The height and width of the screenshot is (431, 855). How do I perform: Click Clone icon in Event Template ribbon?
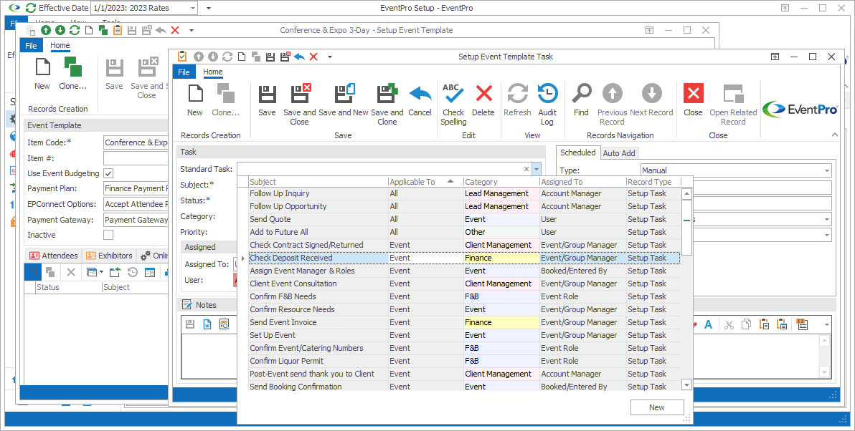click(72, 67)
